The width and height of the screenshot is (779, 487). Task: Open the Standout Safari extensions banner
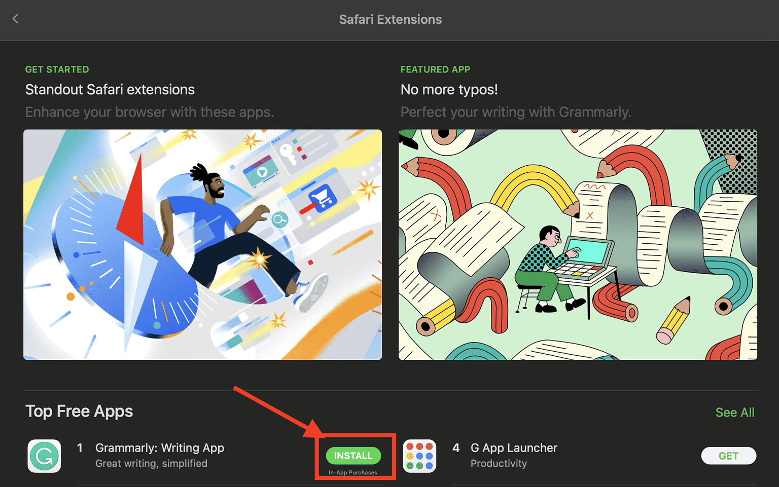(202, 244)
